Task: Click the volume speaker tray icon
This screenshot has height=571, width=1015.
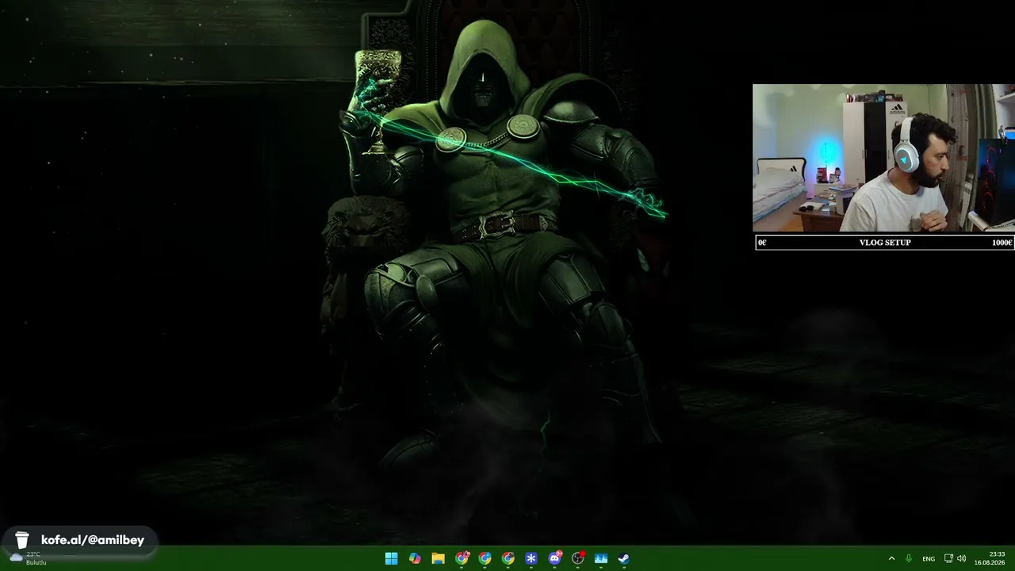Action: [962, 558]
